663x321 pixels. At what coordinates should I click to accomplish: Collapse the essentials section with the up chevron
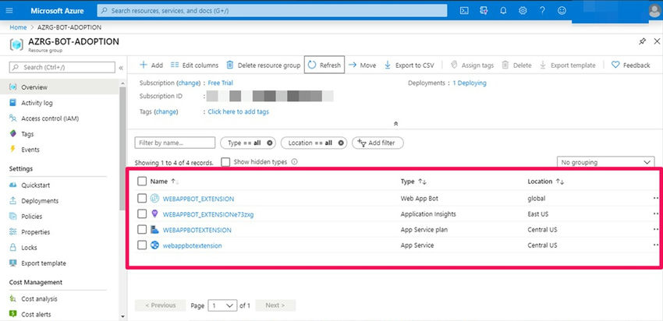point(395,124)
